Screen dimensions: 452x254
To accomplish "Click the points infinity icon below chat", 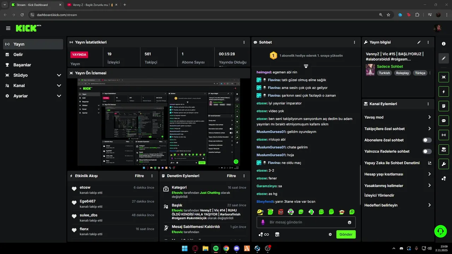I will point(264,234).
